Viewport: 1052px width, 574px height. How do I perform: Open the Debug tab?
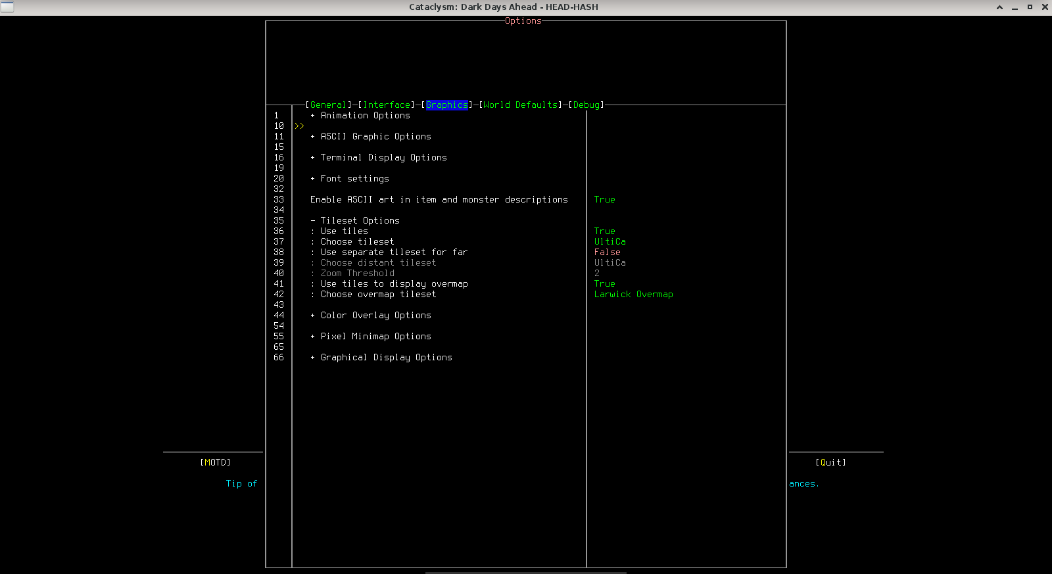tap(586, 105)
